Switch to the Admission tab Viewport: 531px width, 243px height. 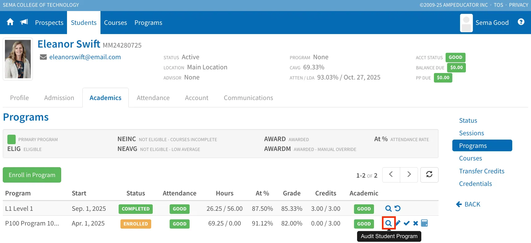click(x=59, y=98)
